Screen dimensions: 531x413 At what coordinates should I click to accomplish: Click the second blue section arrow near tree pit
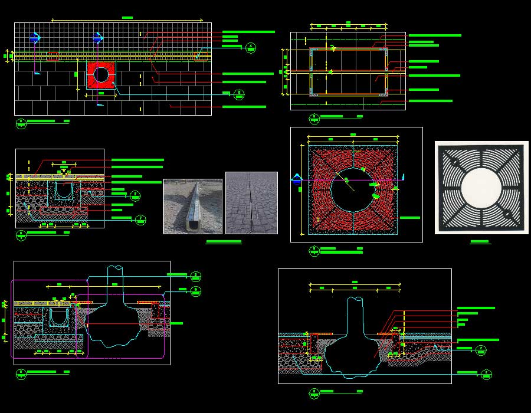99,38
